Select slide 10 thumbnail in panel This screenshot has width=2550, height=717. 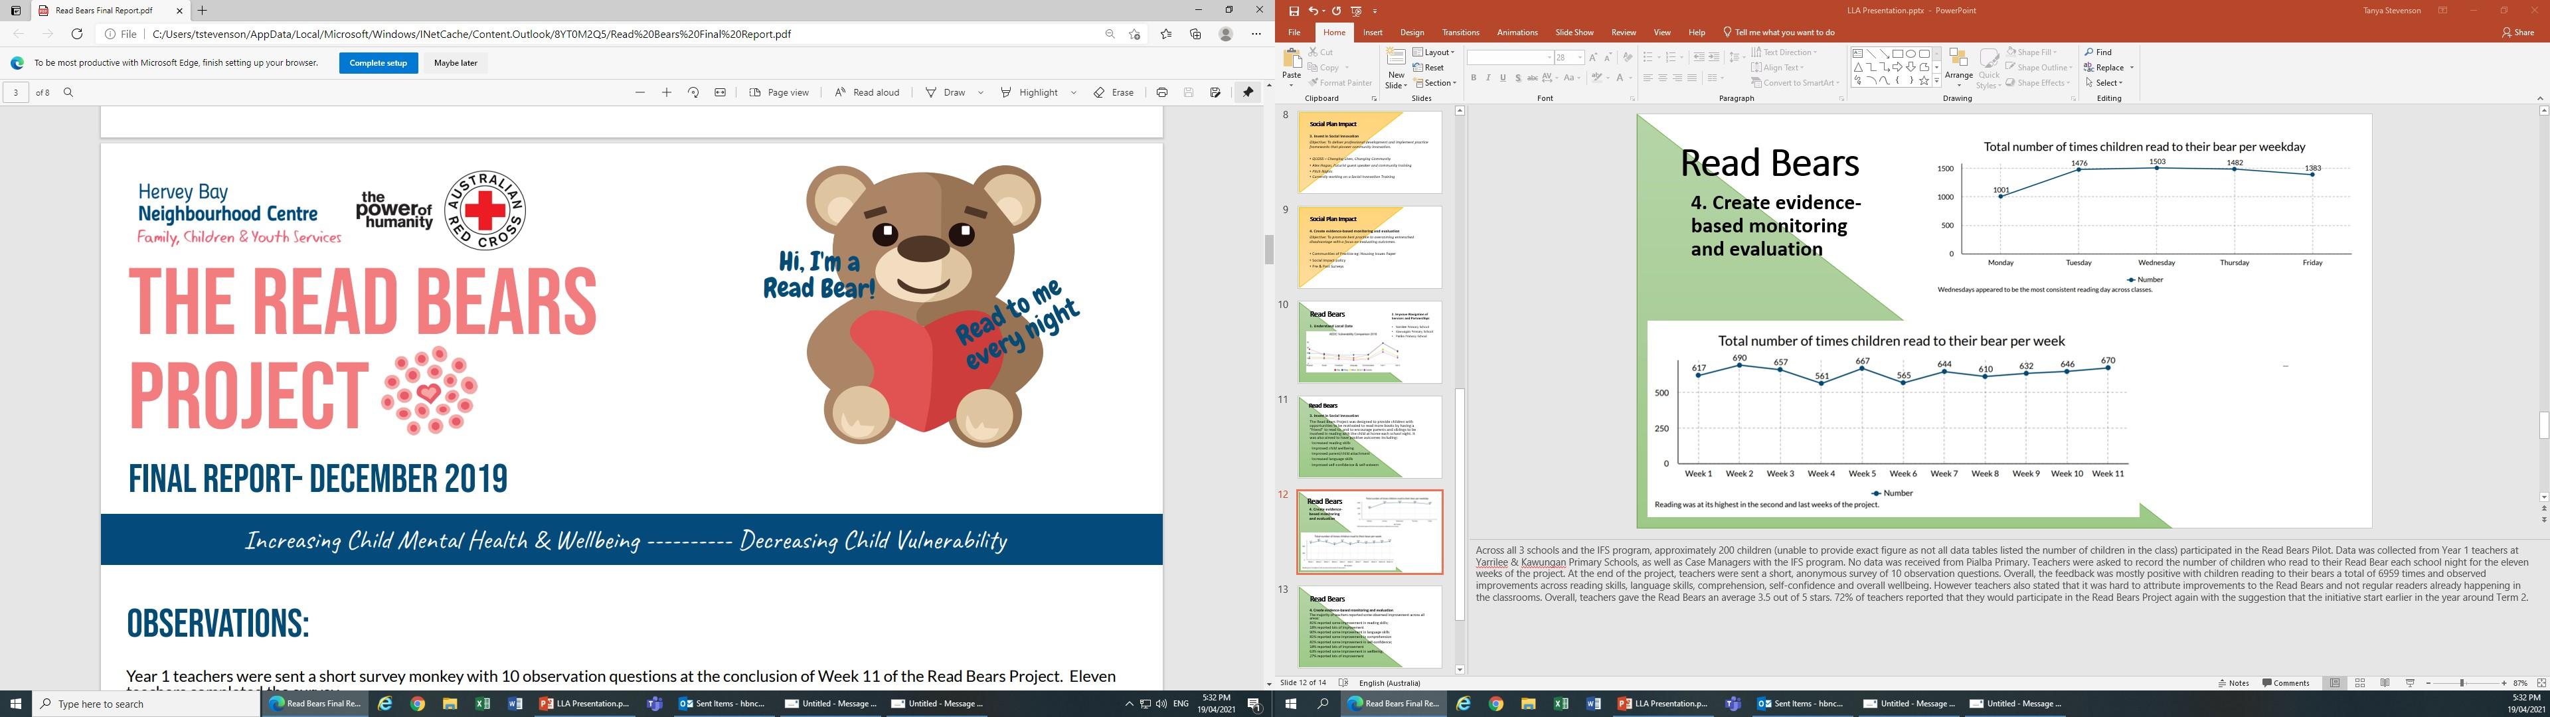pyautogui.click(x=1369, y=342)
